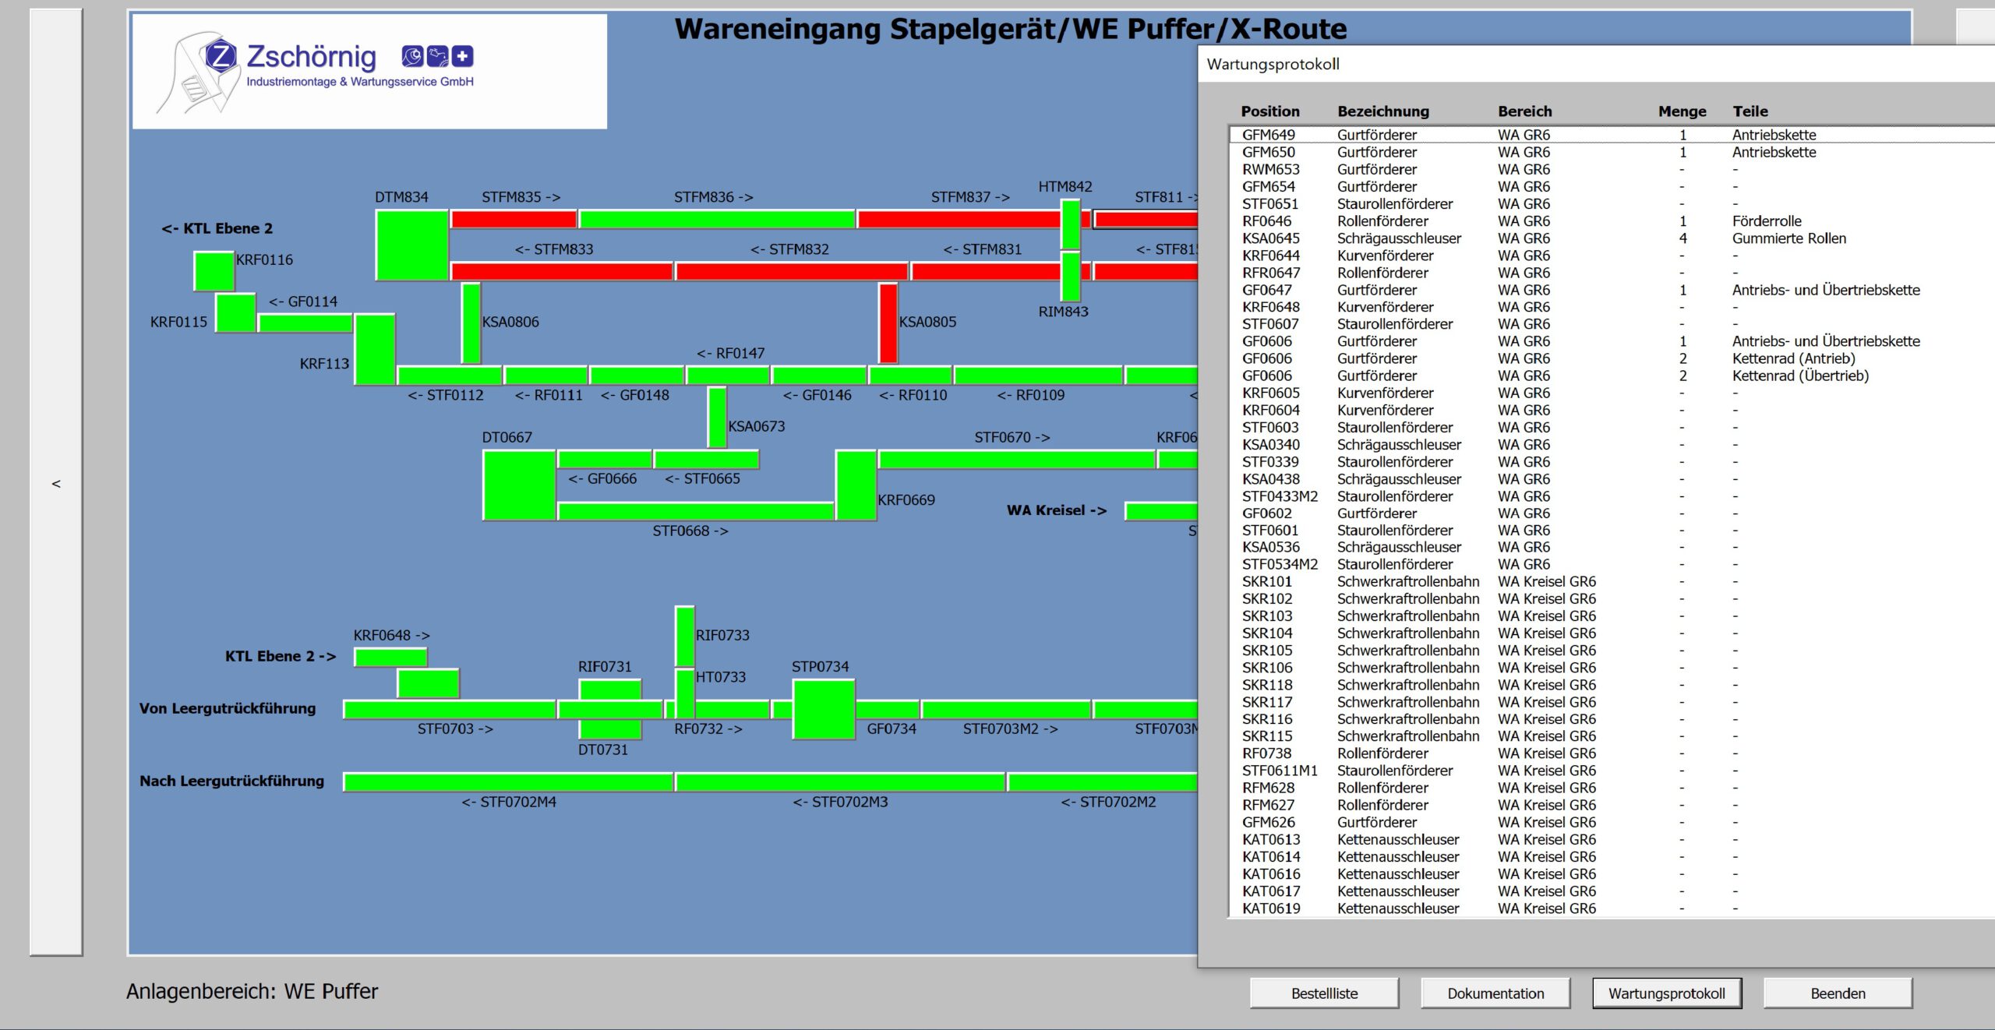The image size is (1995, 1030).
Task: Click the Position column header
Action: click(x=1269, y=111)
